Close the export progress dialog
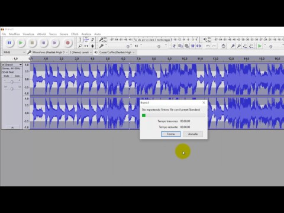This screenshot has height=213, width=284. point(204,102)
